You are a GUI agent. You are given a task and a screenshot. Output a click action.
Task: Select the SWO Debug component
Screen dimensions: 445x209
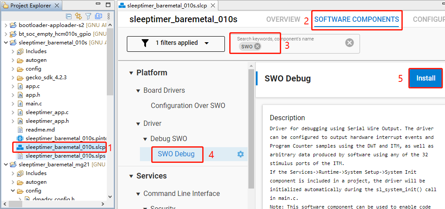click(x=176, y=154)
